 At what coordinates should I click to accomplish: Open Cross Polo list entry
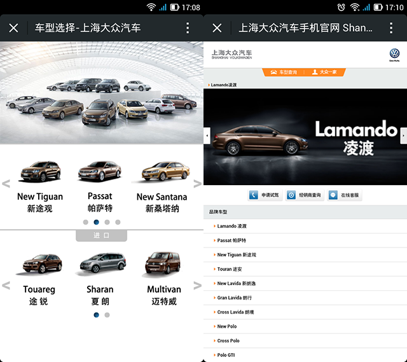coord(305,341)
